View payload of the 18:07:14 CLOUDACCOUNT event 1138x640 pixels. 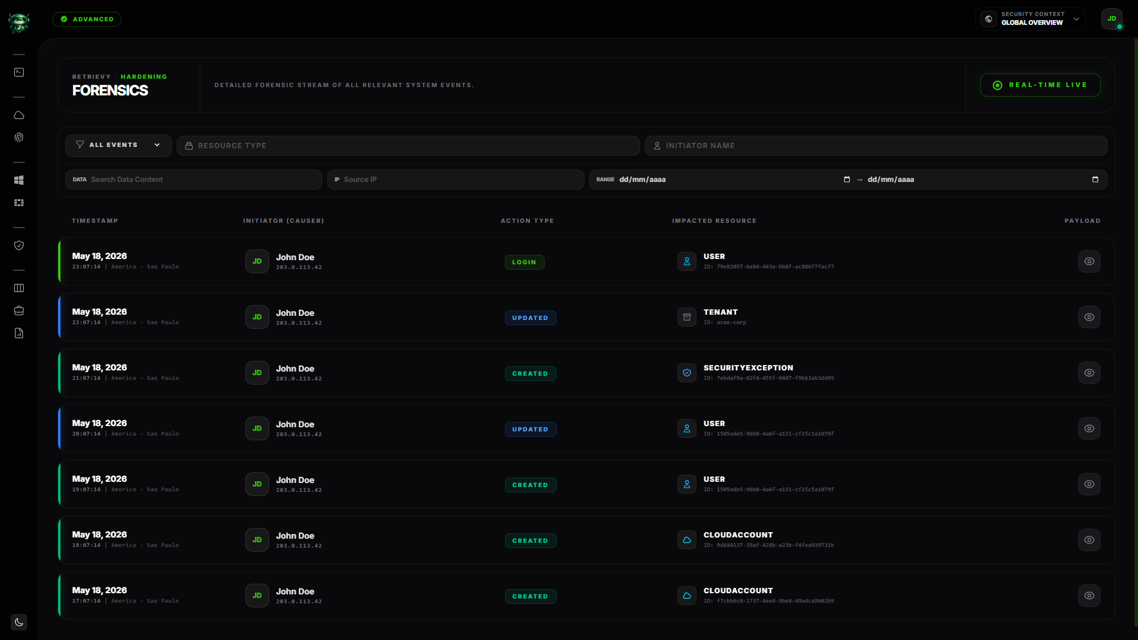[x=1089, y=540]
